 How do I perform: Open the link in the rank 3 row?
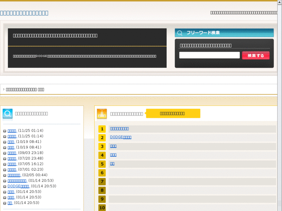pos(113,146)
